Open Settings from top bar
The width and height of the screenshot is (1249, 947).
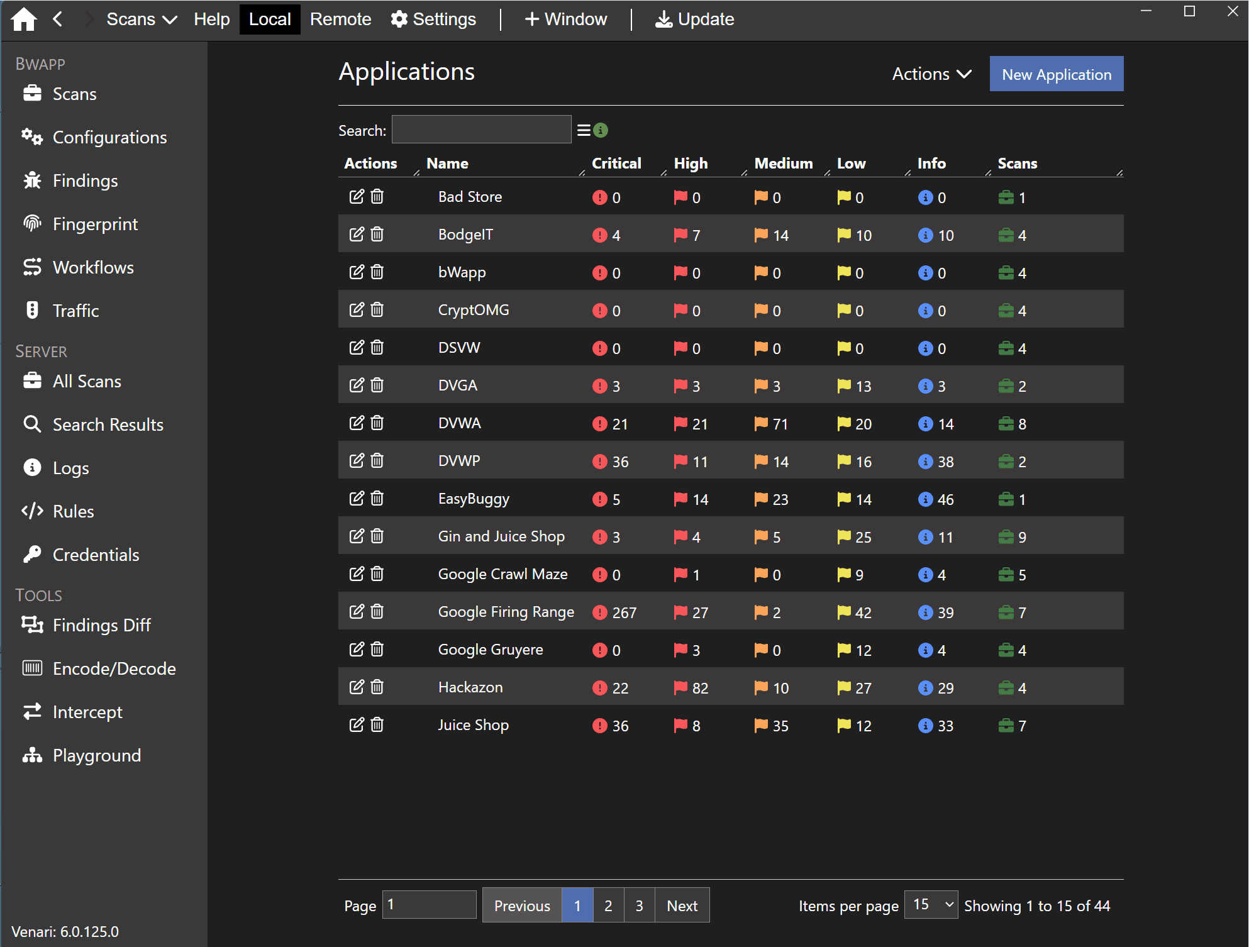[433, 19]
